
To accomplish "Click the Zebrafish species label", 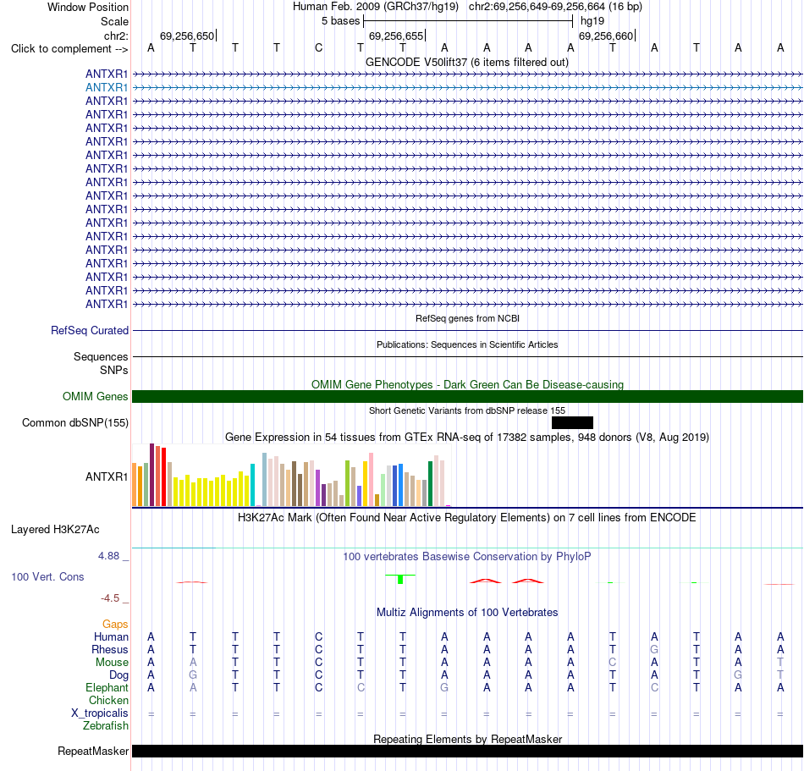I will (106, 726).
